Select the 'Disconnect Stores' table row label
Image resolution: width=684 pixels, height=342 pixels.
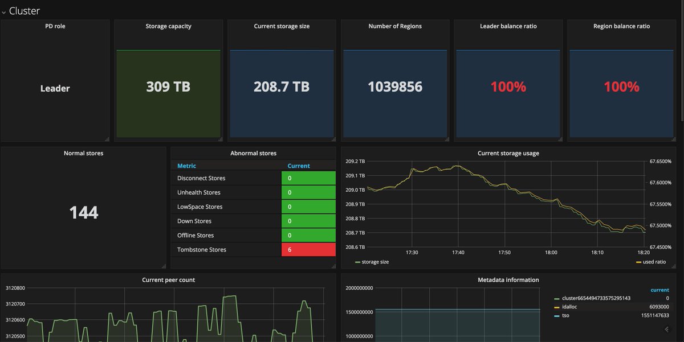pos(201,178)
